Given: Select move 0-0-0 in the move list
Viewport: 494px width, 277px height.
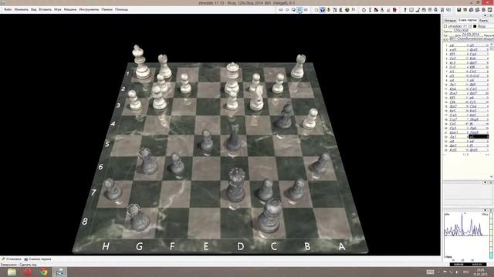Looking at the screenshot, I should pyautogui.click(x=474, y=75).
